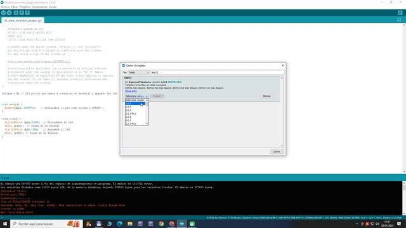The image size is (406, 228).
Task: Click the taskbar clock and date
Action: point(388,224)
